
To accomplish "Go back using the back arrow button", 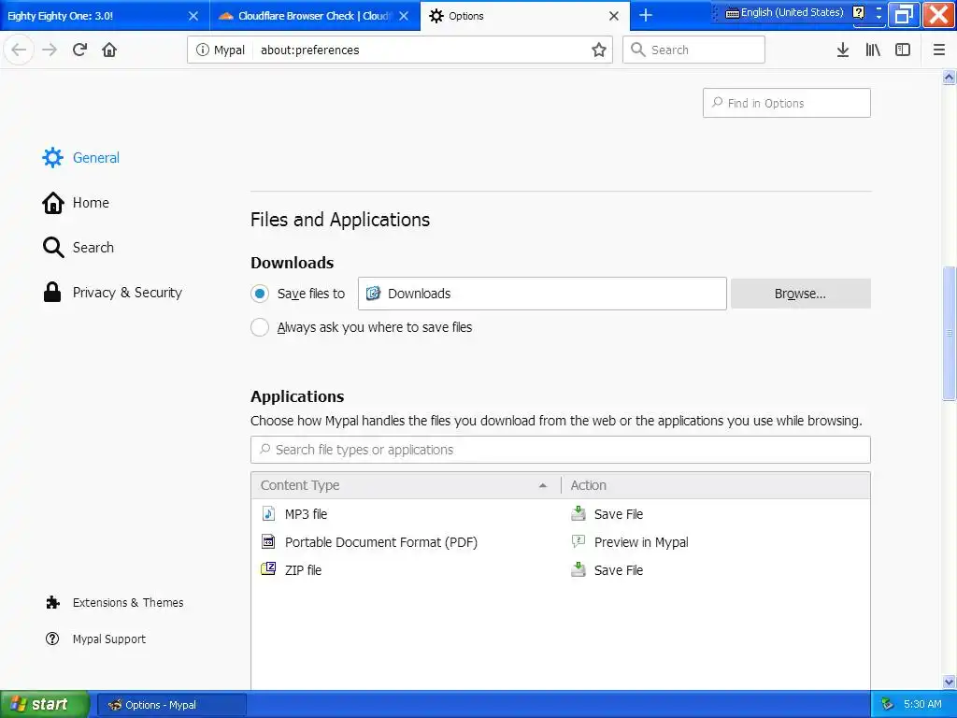I will click(19, 50).
